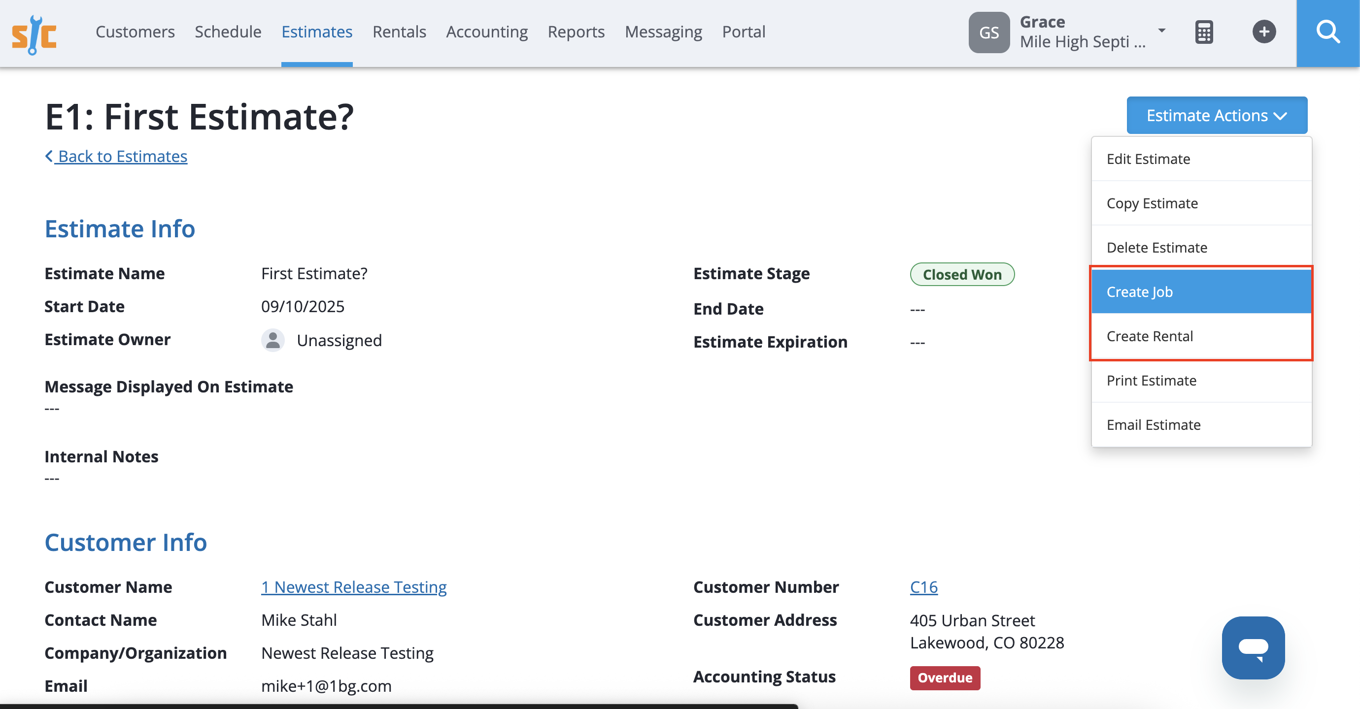This screenshot has width=1360, height=709.
Task: Open the calculator icon in header
Action: (1204, 32)
